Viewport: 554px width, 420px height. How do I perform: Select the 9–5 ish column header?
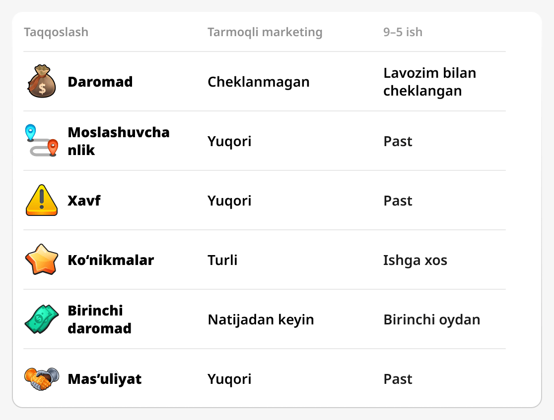tap(403, 32)
